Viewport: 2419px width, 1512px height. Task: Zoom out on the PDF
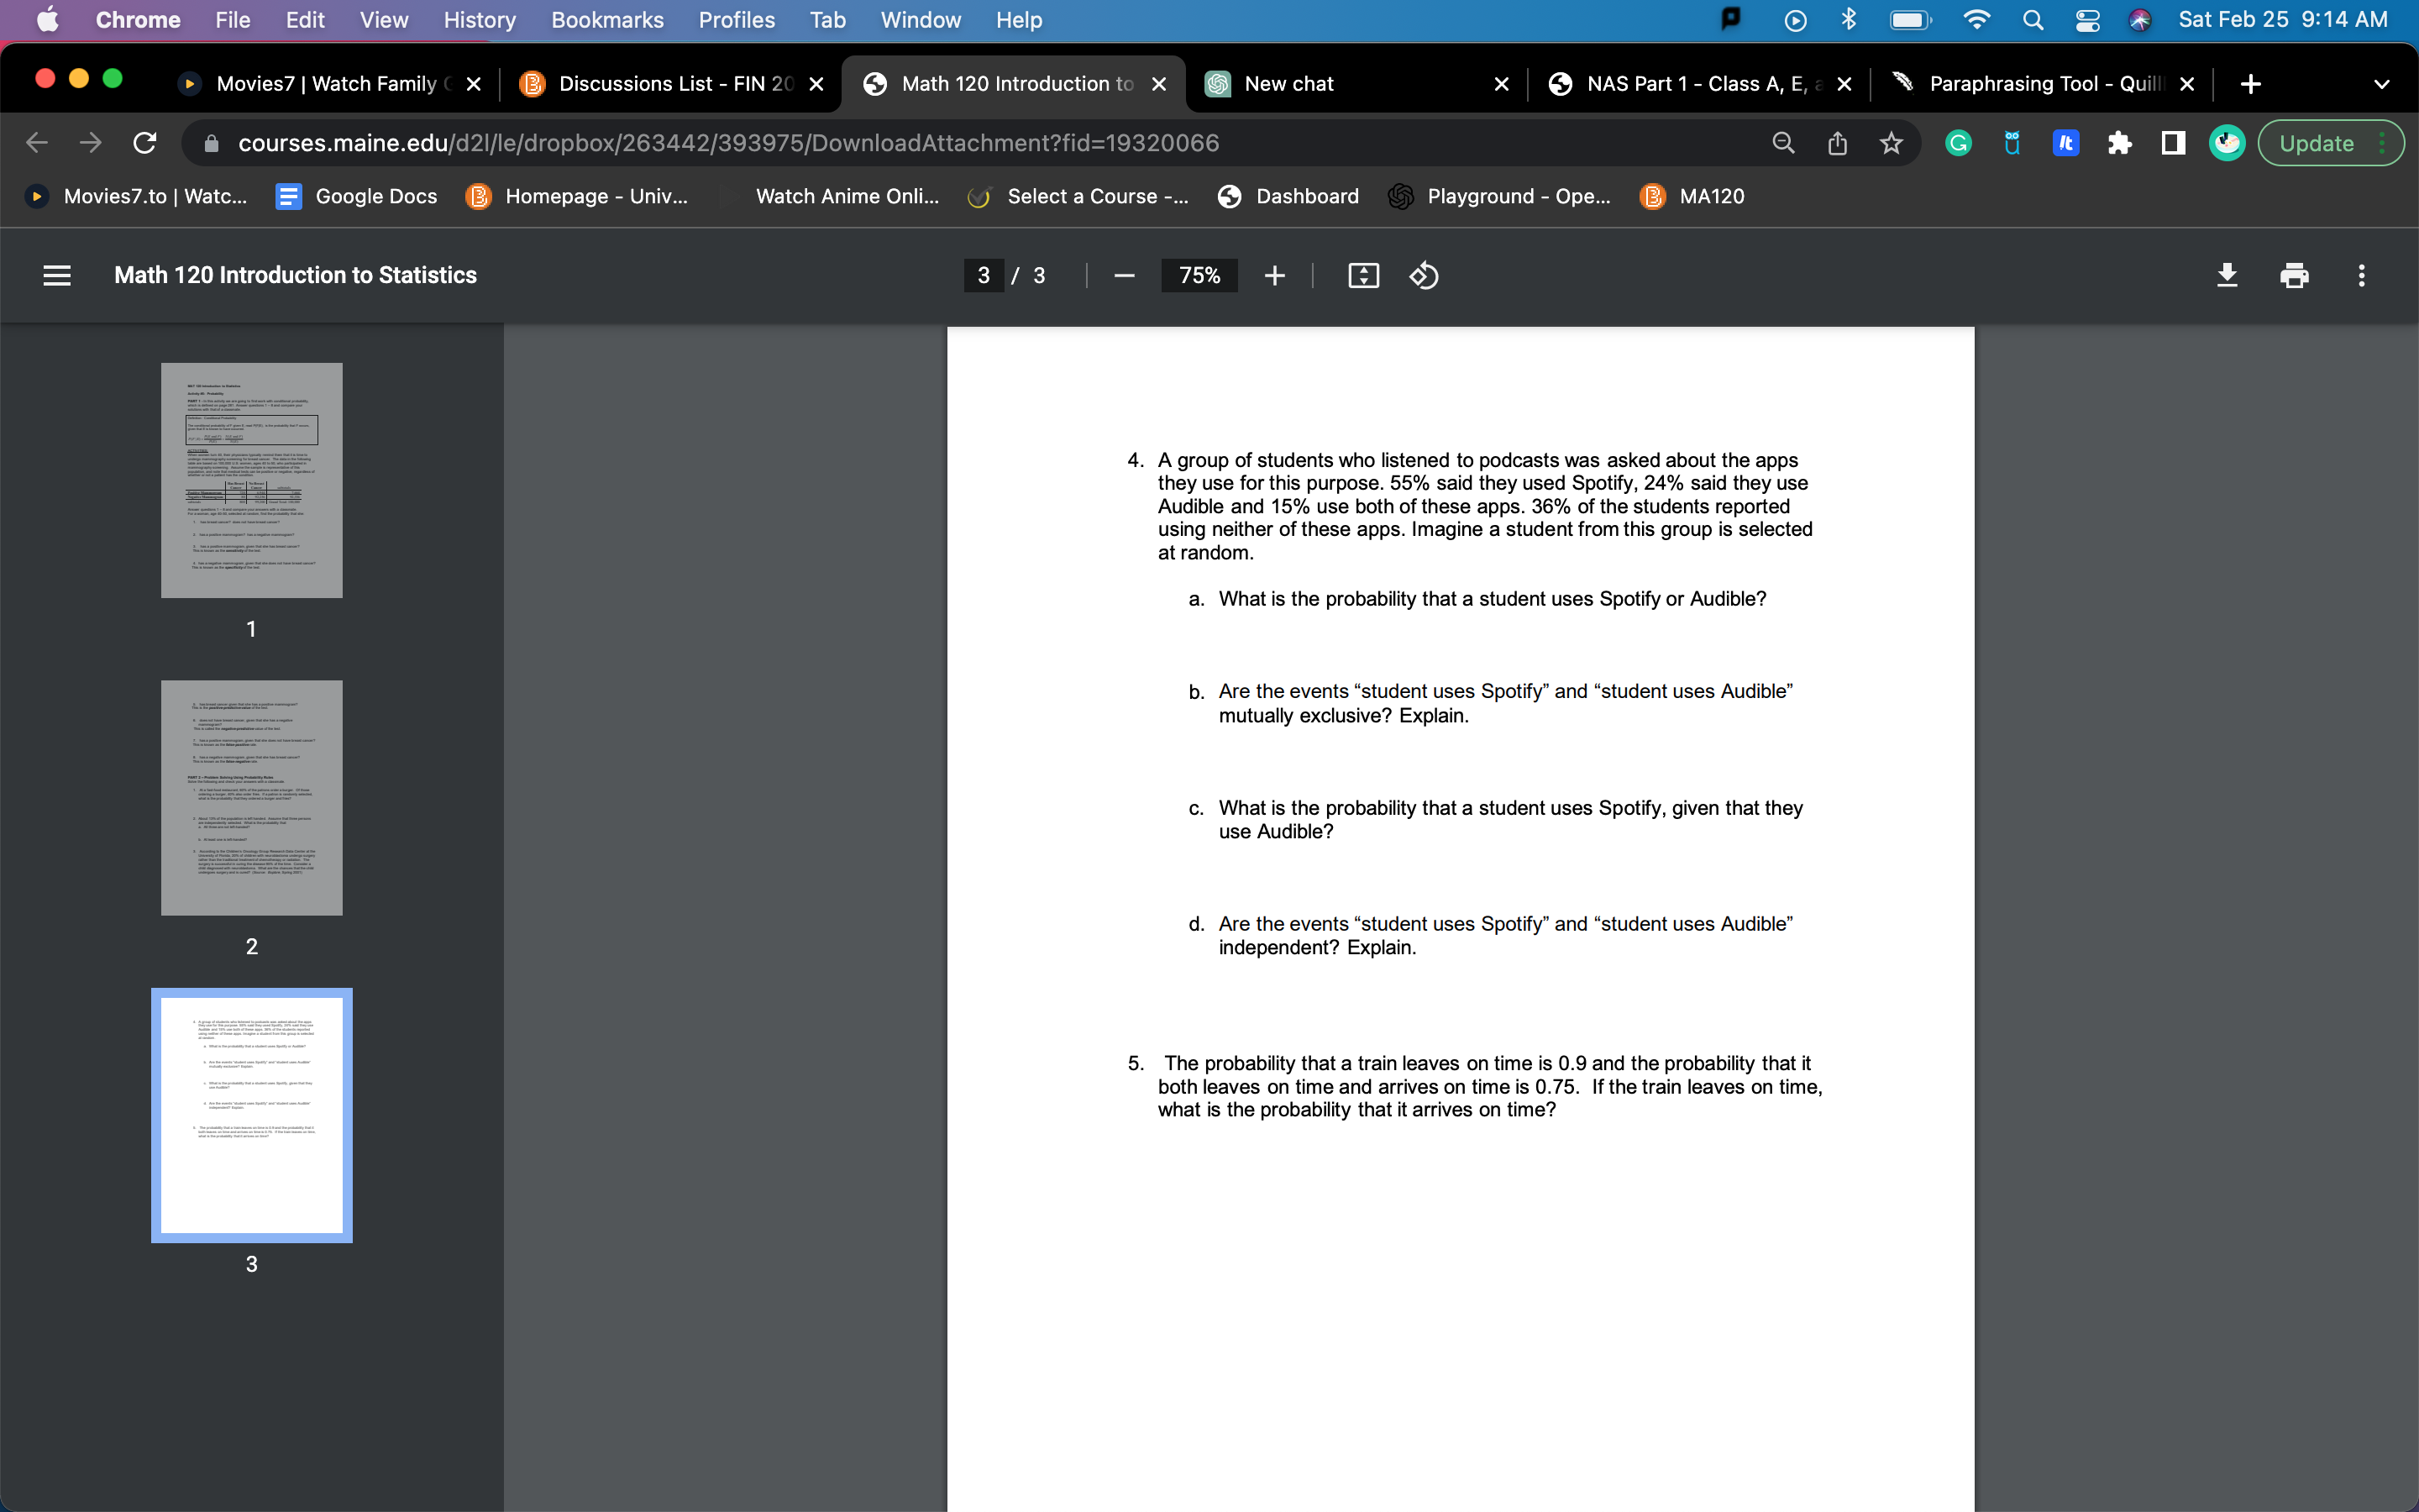tap(1124, 275)
